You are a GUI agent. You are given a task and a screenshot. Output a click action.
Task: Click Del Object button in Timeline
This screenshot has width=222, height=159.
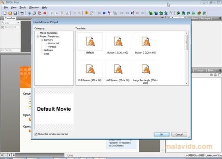point(10,27)
